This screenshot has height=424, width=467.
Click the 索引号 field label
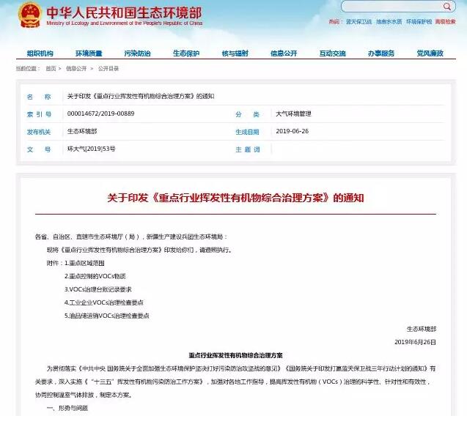click(39, 114)
